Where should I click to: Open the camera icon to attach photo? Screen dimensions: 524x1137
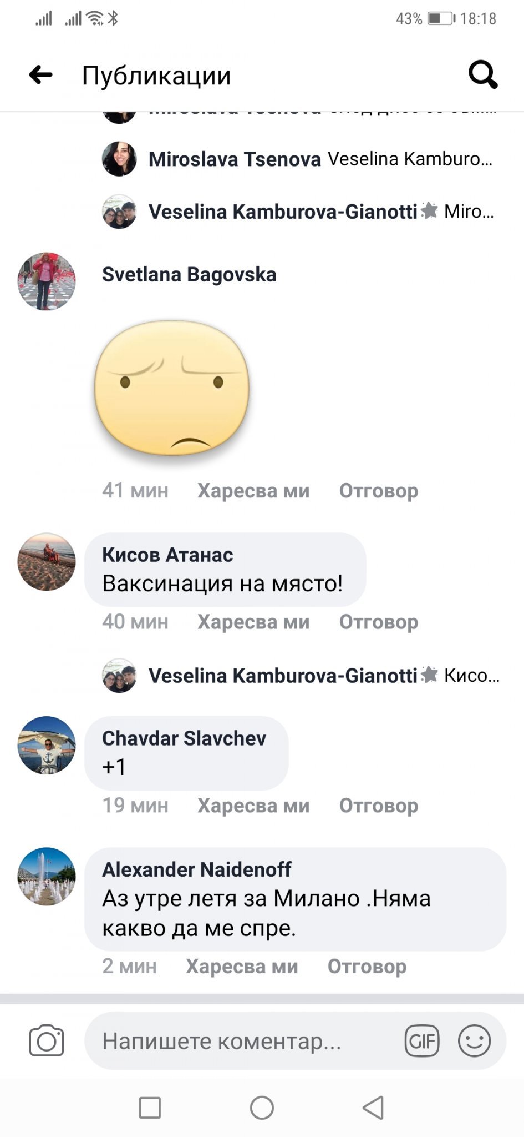click(47, 1040)
